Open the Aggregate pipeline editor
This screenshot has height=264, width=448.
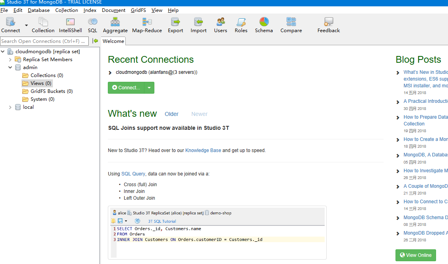pos(115,25)
